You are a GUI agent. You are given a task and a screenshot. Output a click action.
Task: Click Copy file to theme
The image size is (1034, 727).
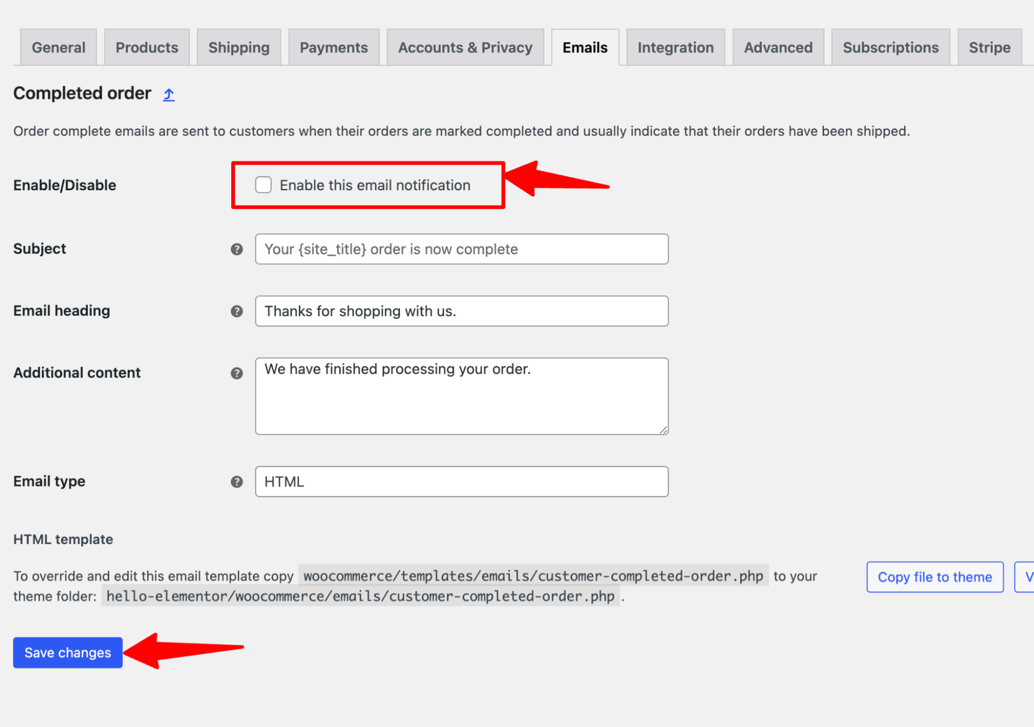934,577
